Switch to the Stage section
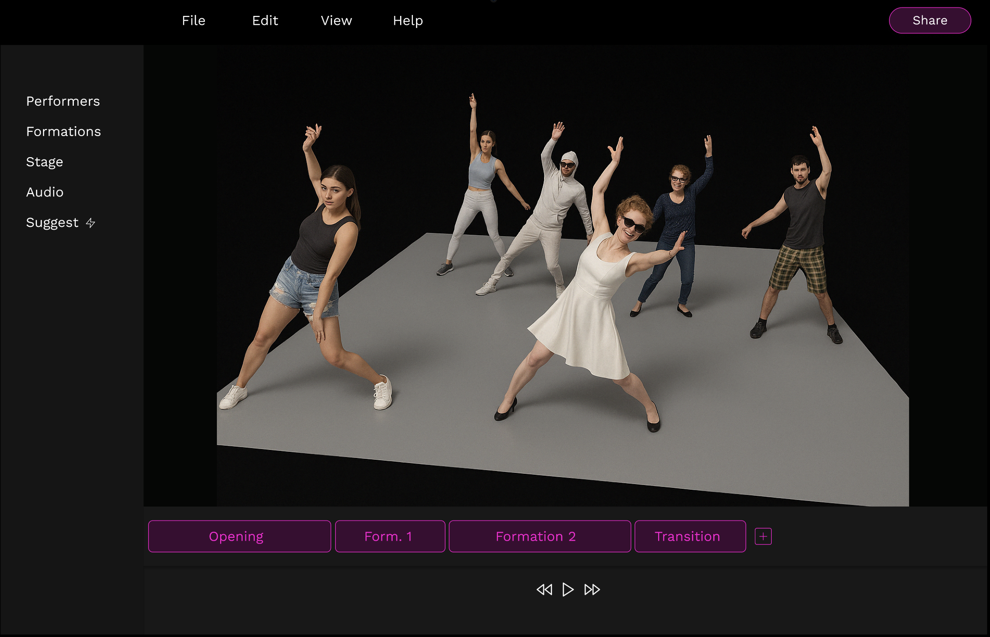Image resolution: width=990 pixels, height=637 pixels. pyautogui.click(x=44, y=162)
